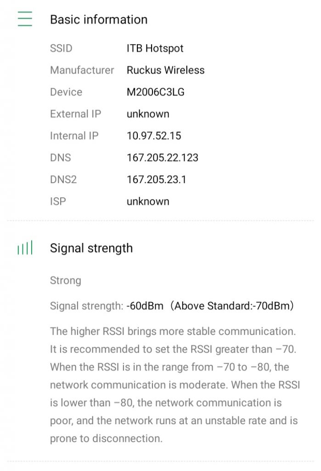Tap the Internal IP address 10.97.52.15

pos(154,136)
